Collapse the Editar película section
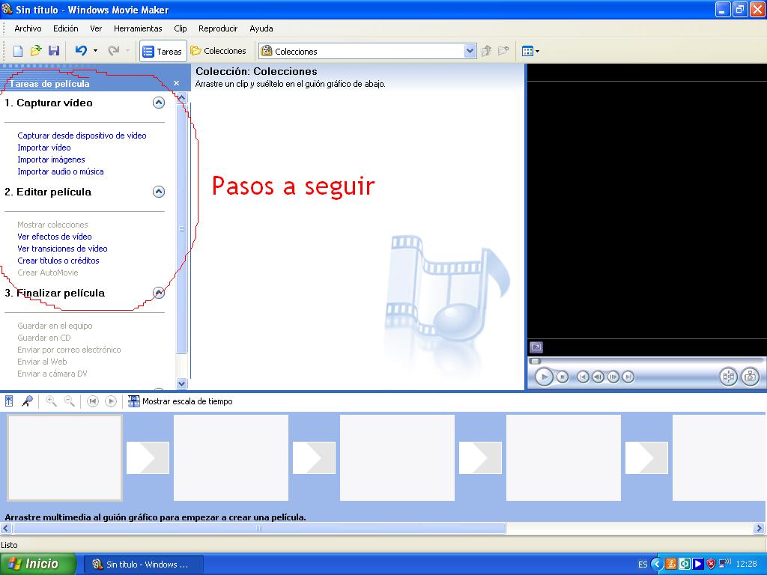Image resolution: width=767 pixels, height=575 pixels. click(x=159, y=192)
